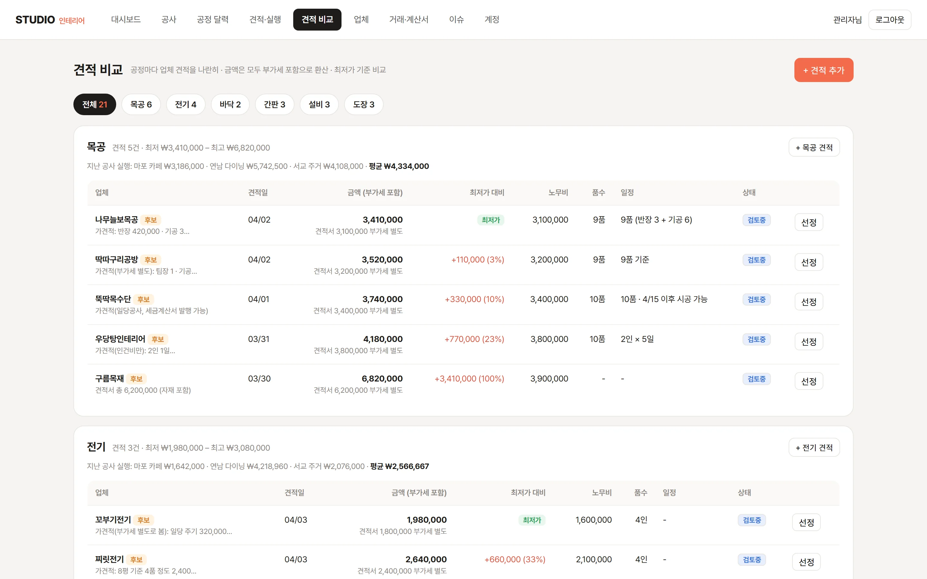Select the 전체 21 filter chip
The width and height of the screenshot is (927, 579).
click(95, 104)
